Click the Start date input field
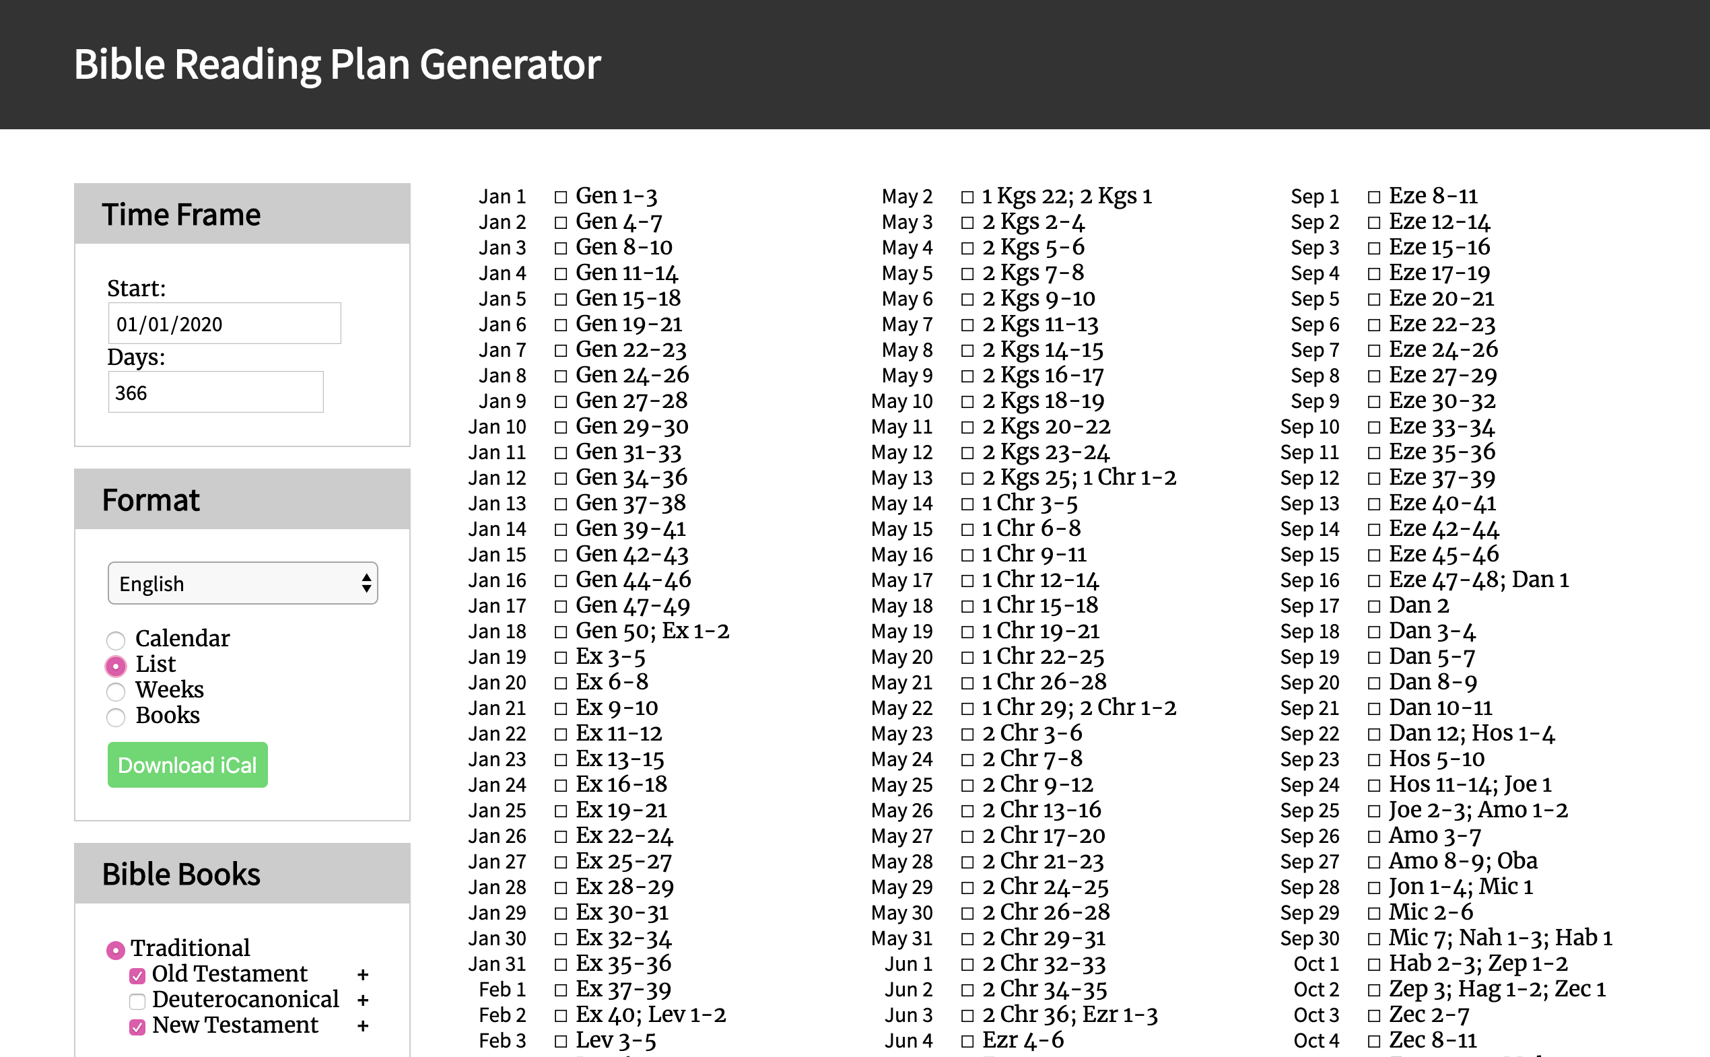Screen dimensions: 1710x1057 (x=224, y=324)
